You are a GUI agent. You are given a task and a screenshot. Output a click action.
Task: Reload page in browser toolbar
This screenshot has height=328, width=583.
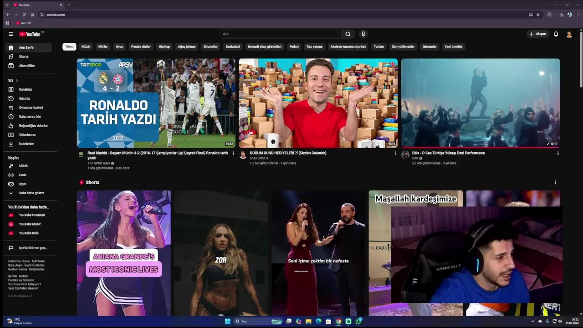click(24, 15)
